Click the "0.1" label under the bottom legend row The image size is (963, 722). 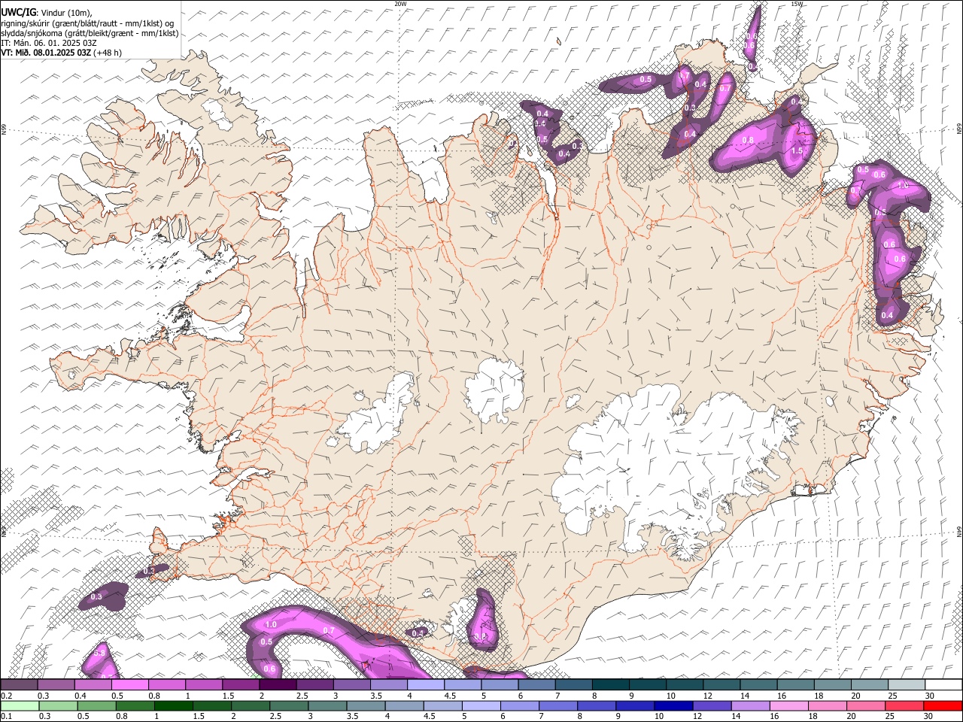(x=6, y=717)
